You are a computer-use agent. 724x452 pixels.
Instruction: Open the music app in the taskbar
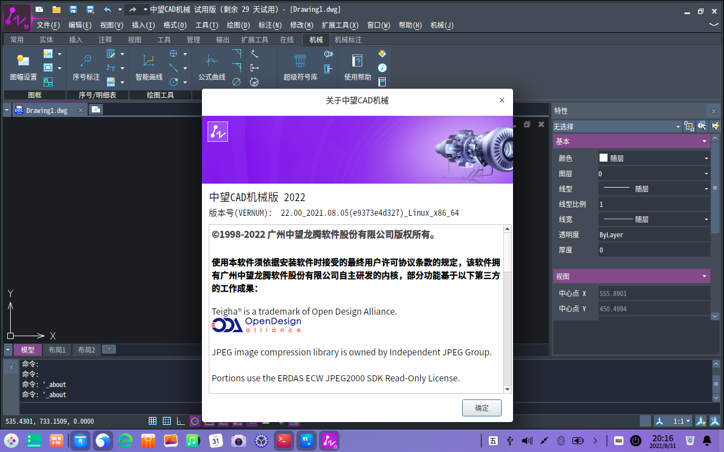(193, 440)
